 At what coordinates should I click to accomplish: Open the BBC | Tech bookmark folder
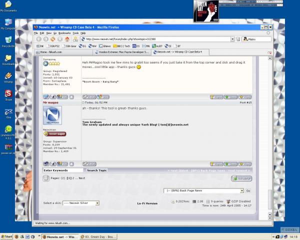click(x=121, y=46)
